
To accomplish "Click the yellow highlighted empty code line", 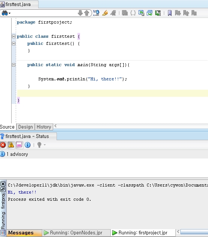I will [x=113, y=93].
